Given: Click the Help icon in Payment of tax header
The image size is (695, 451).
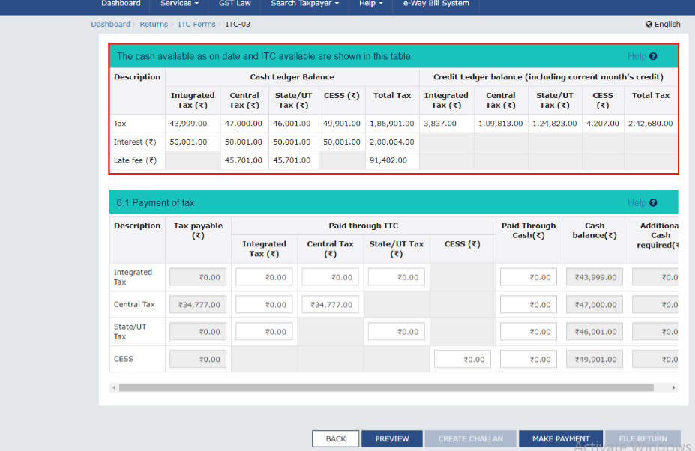Looking at the screenshot, I should (x=653, y=203).
